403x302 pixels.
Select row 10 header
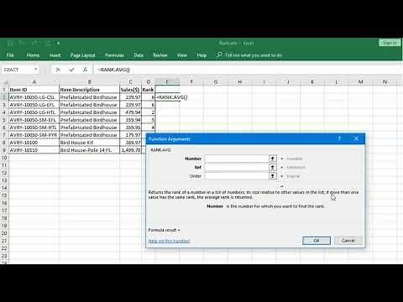(x=4, y=158)
